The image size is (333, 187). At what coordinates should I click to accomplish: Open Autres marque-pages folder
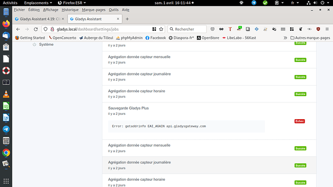(x=310, y=37)
